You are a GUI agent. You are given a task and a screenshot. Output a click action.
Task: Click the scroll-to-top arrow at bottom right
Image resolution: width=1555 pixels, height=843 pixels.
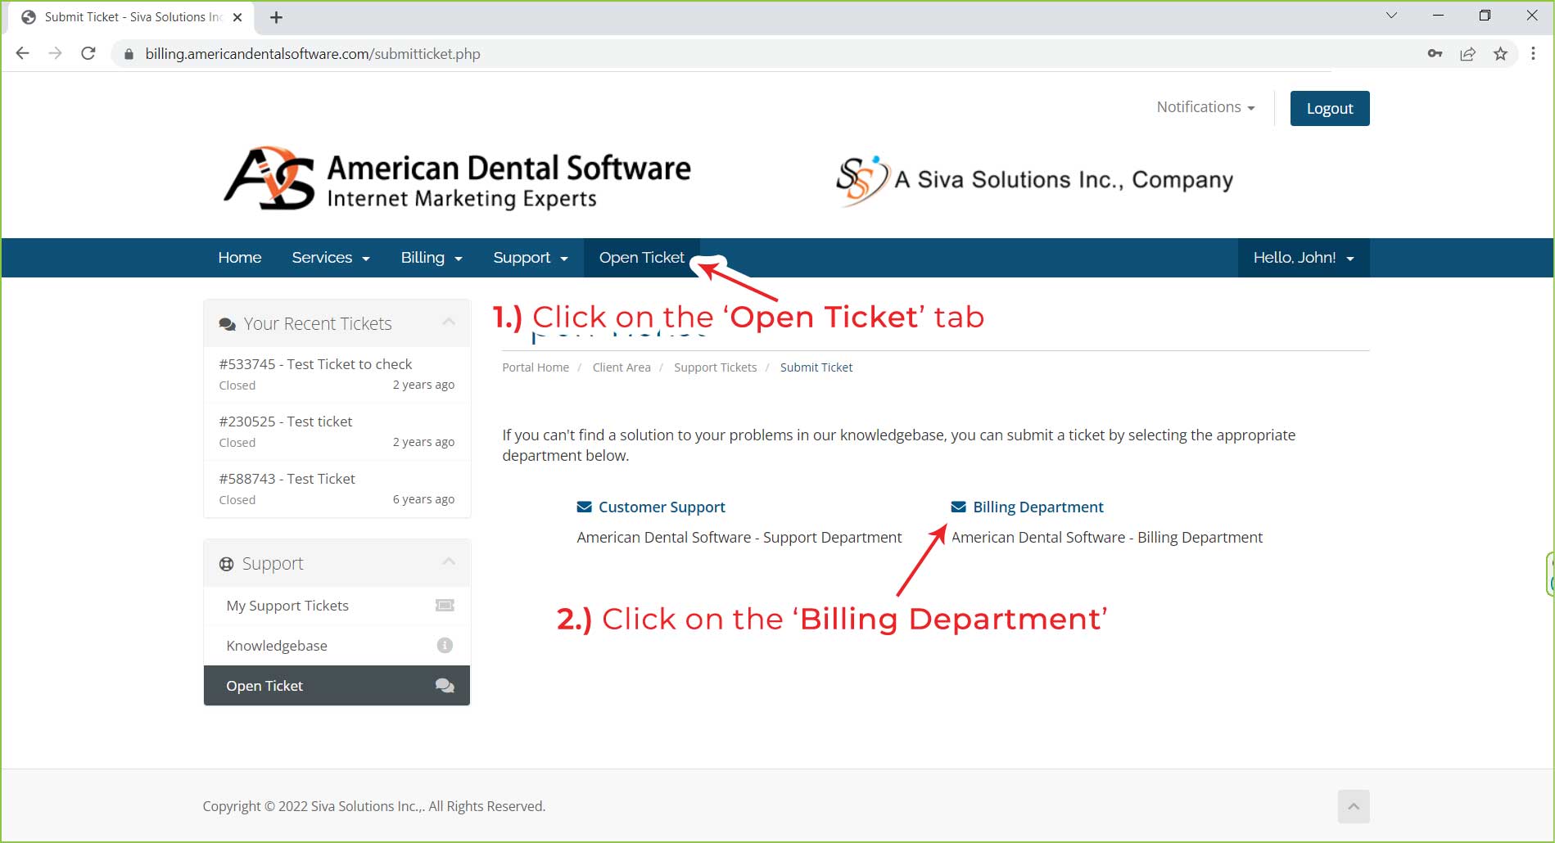[x=1354, y=806]
